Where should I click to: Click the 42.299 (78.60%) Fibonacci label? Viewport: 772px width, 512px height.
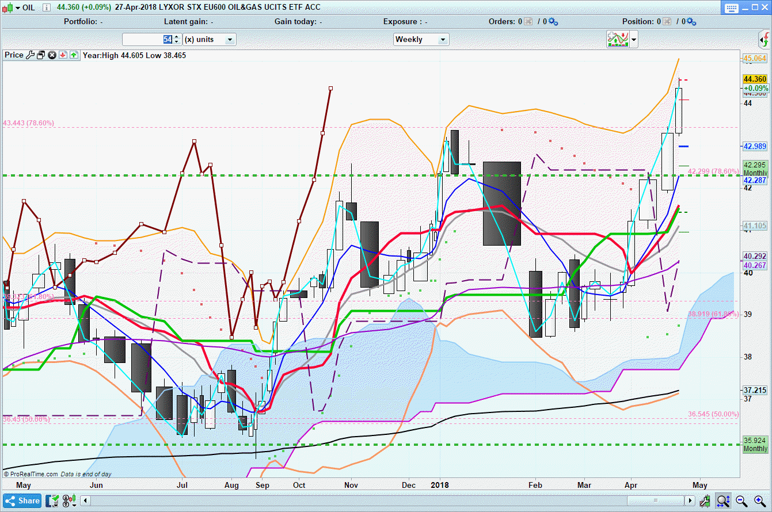pyautogui.click(x=714, y=171)
